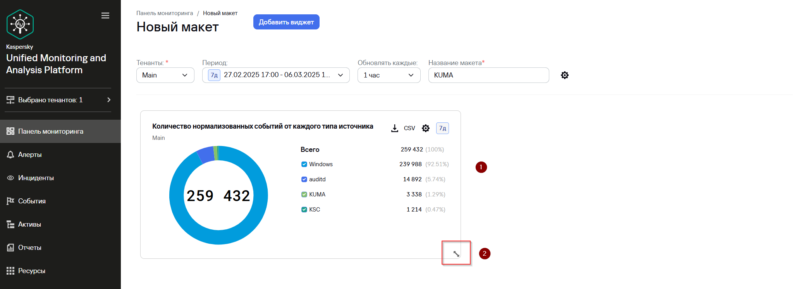
Task: Click the Kaspersky hexagon logo
Action: pyautogui.click(x=20, y=24)
